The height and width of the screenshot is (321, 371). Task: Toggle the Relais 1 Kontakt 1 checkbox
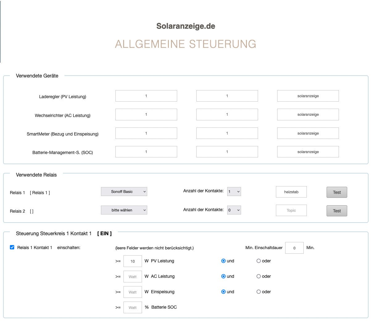[x=12, y=247]
